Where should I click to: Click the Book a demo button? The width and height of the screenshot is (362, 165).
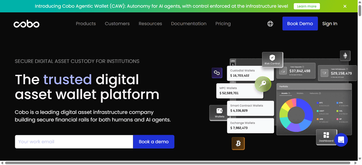click(153, 142)
